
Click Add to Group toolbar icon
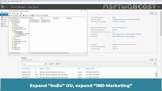[47, 15]
